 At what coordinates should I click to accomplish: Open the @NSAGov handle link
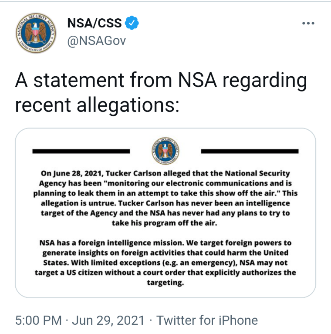[97, 40]
